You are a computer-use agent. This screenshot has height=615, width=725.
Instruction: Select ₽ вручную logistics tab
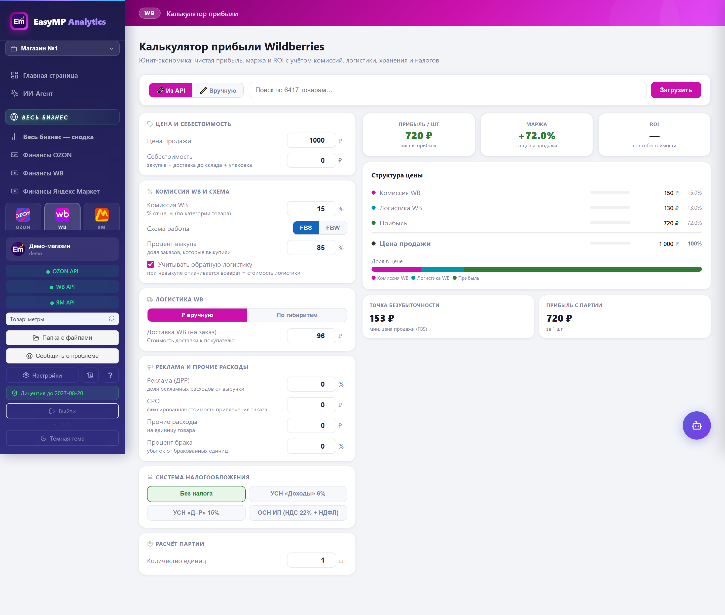197,315
